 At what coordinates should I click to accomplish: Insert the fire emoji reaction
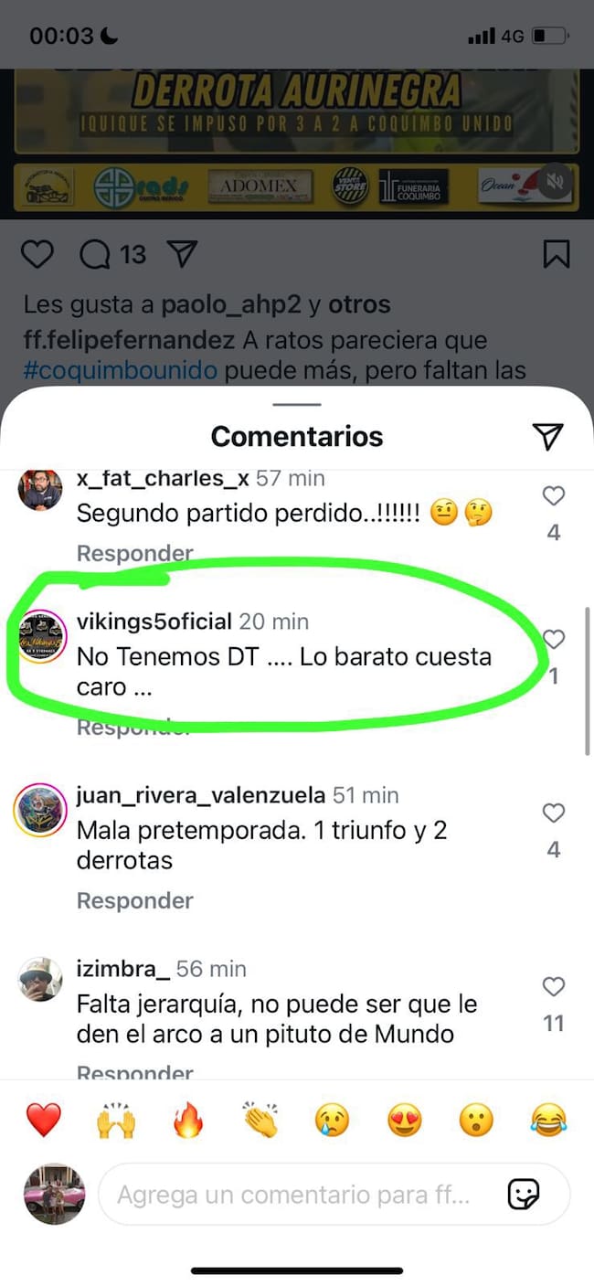pos(188,1120)
